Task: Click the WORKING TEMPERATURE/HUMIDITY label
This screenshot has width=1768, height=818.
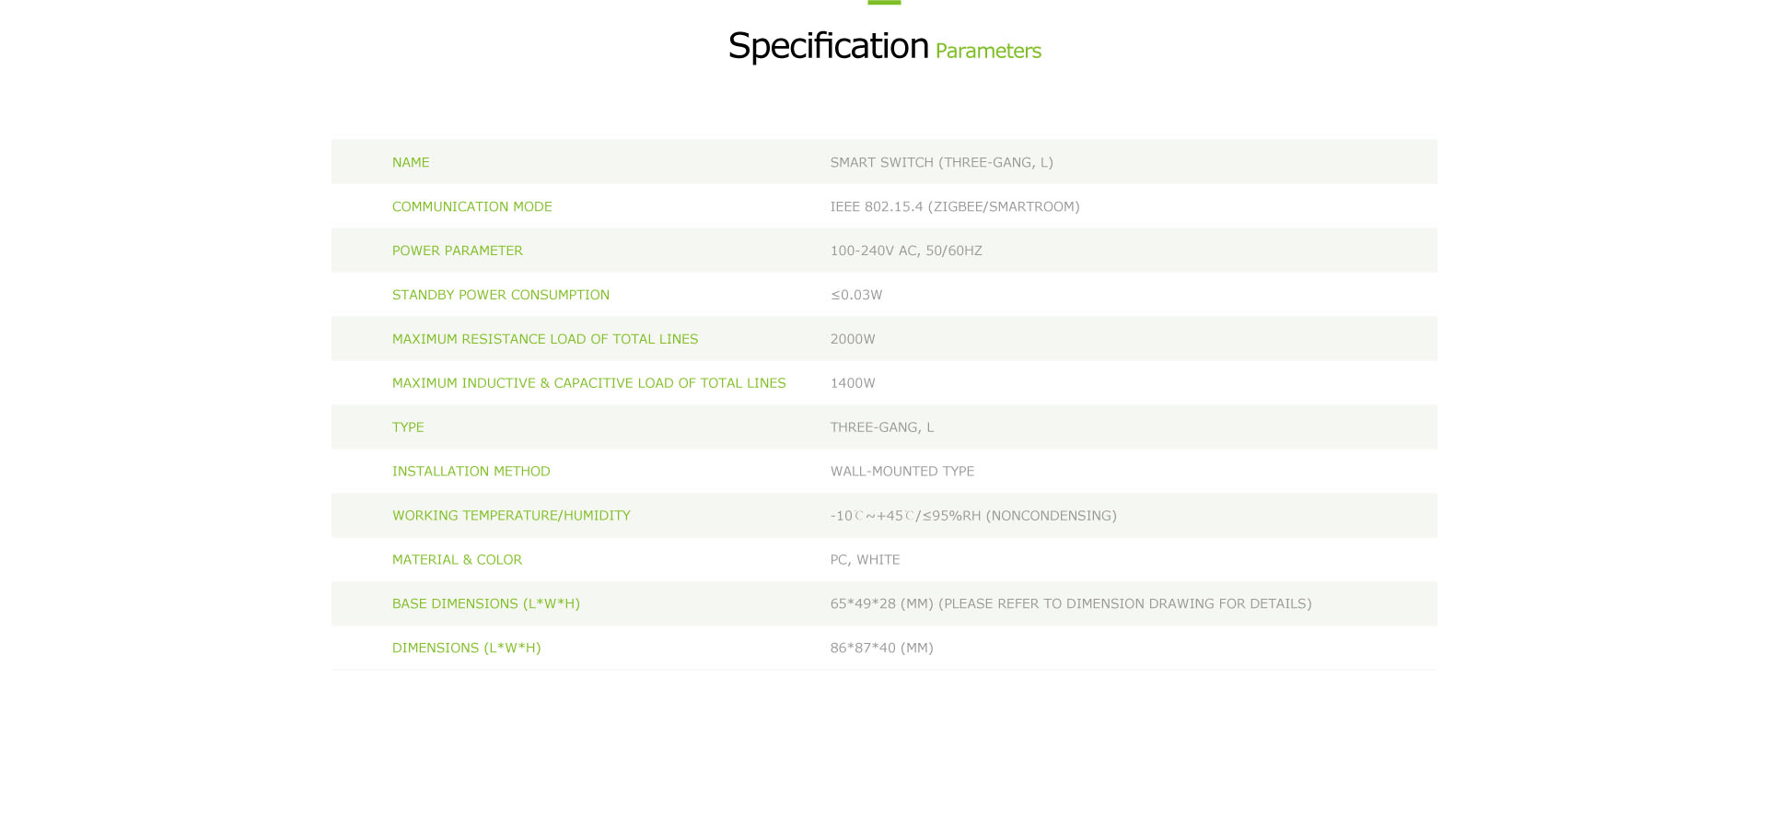Action: (x=511, y=515)
